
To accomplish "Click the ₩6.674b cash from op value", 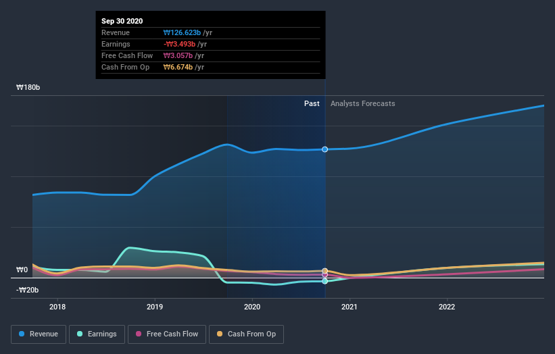I will [x=178, y=67].
